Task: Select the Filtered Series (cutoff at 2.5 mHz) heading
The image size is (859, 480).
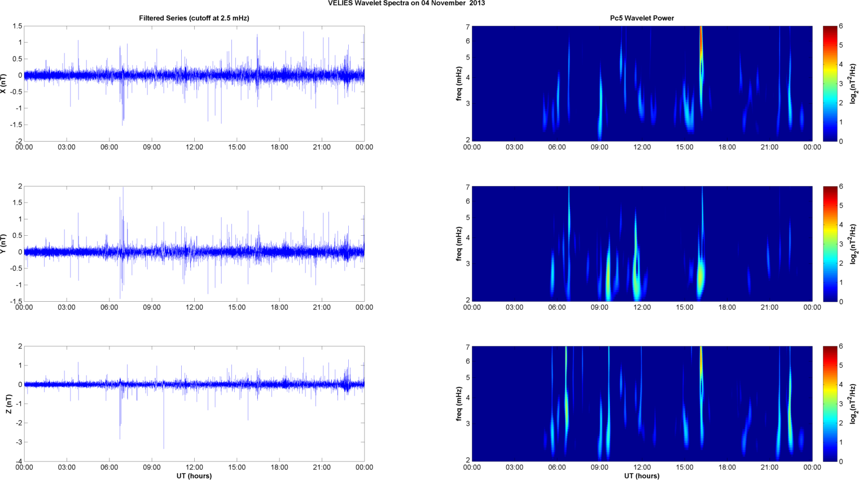Action: (194, 18)
